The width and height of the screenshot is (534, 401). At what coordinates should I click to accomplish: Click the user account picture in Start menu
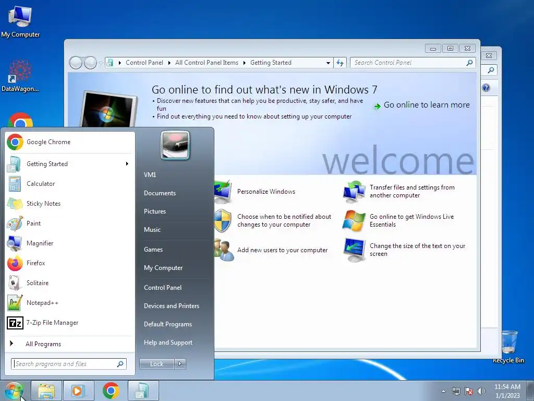pos(175,145)
